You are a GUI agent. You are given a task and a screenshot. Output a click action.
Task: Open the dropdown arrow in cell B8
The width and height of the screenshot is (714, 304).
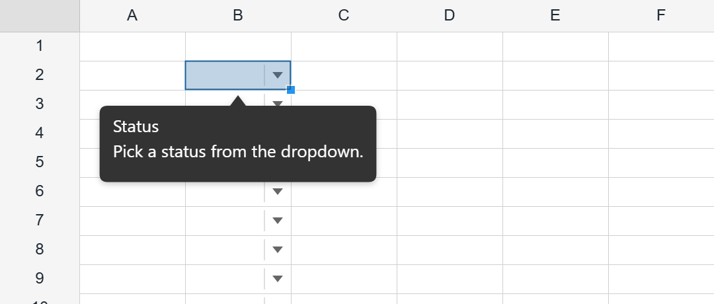[x=277, y=250]
